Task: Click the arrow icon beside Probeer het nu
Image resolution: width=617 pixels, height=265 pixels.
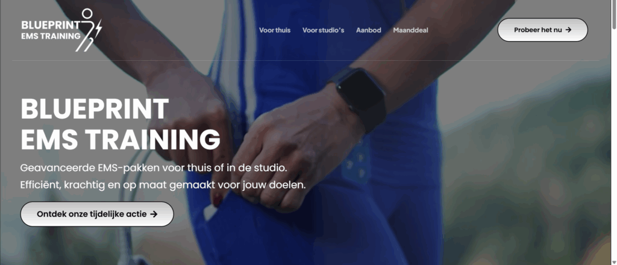Action: [x=568, y=30]
